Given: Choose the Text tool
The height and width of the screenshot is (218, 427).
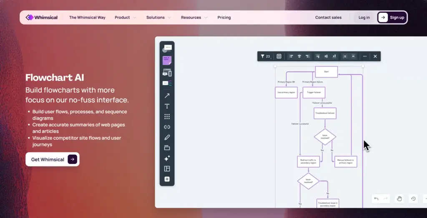Looking at the screenshot, I should click(x=167, y=106).
